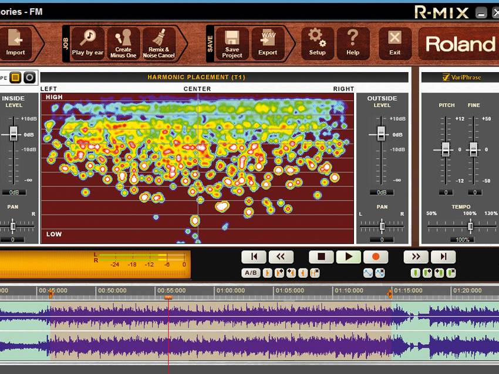Add blue automation envelope point
The height and width of the screenshot is (374, 499).
click(368, 273)
